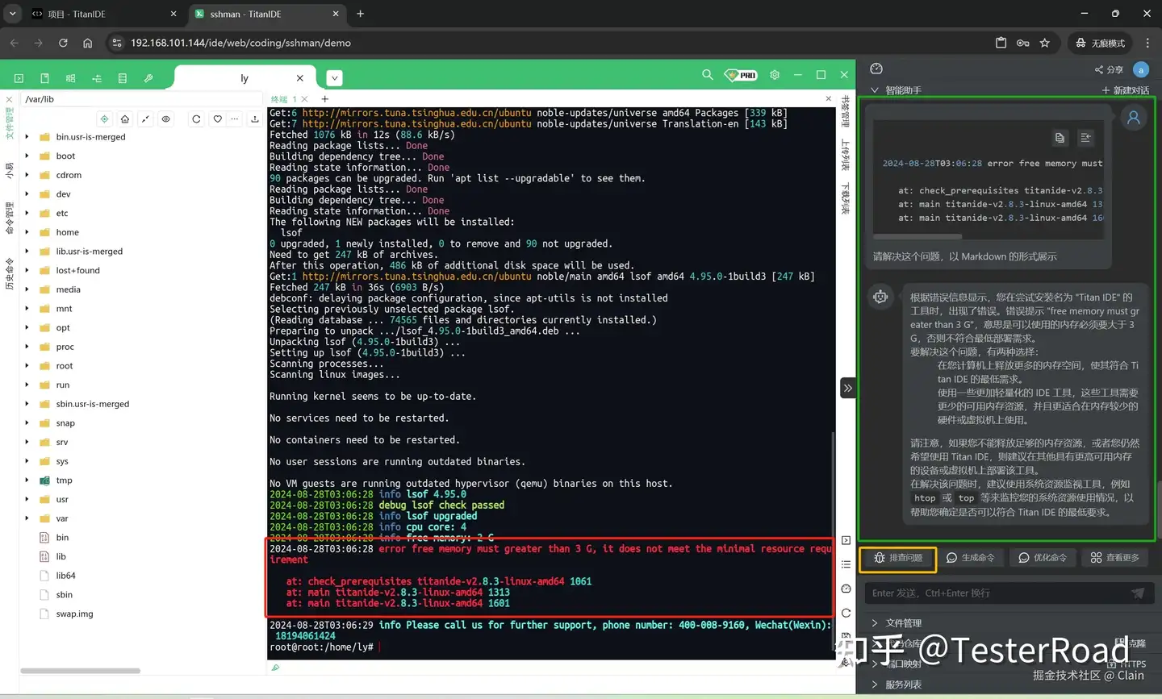This screenshot has width=1162, height=699.
Task: Close the file manager side panel X
Action: click(9, 99)
